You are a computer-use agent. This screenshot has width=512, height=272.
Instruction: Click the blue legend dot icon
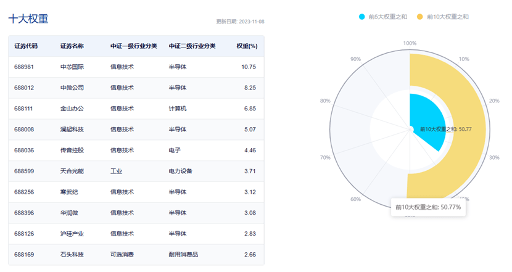click(362, 16)
